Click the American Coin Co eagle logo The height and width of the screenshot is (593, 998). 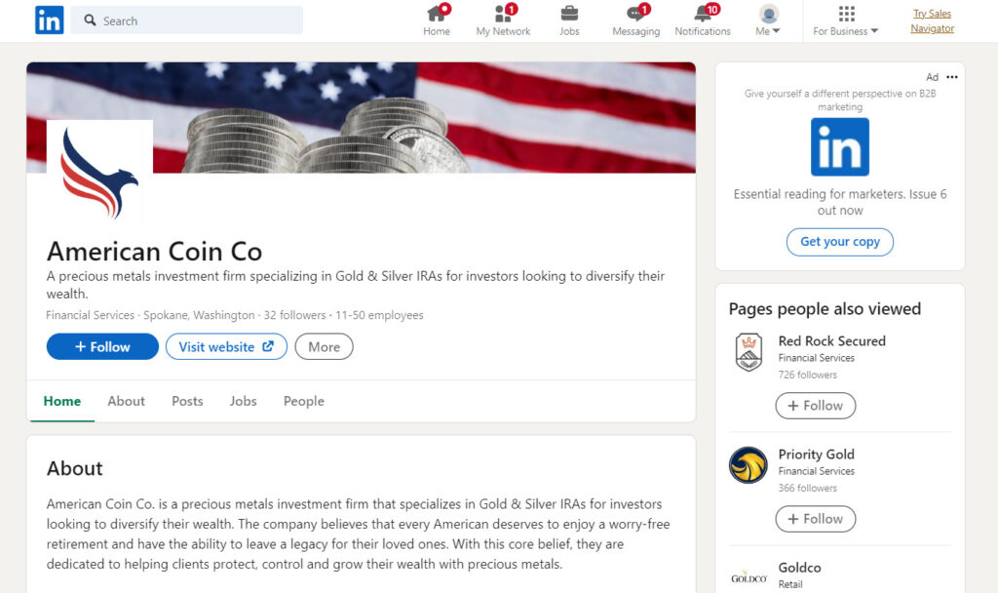point(99,173)
